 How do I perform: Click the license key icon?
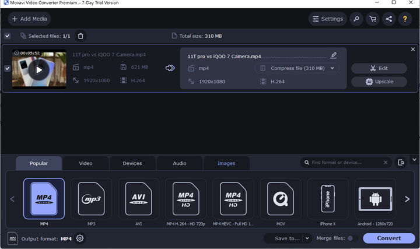click(x=356, y=19)
